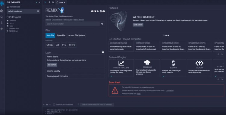Select 0xProject ERC20 template
Image resolution: width=226 pixels, height=115 pixels.
147,46
